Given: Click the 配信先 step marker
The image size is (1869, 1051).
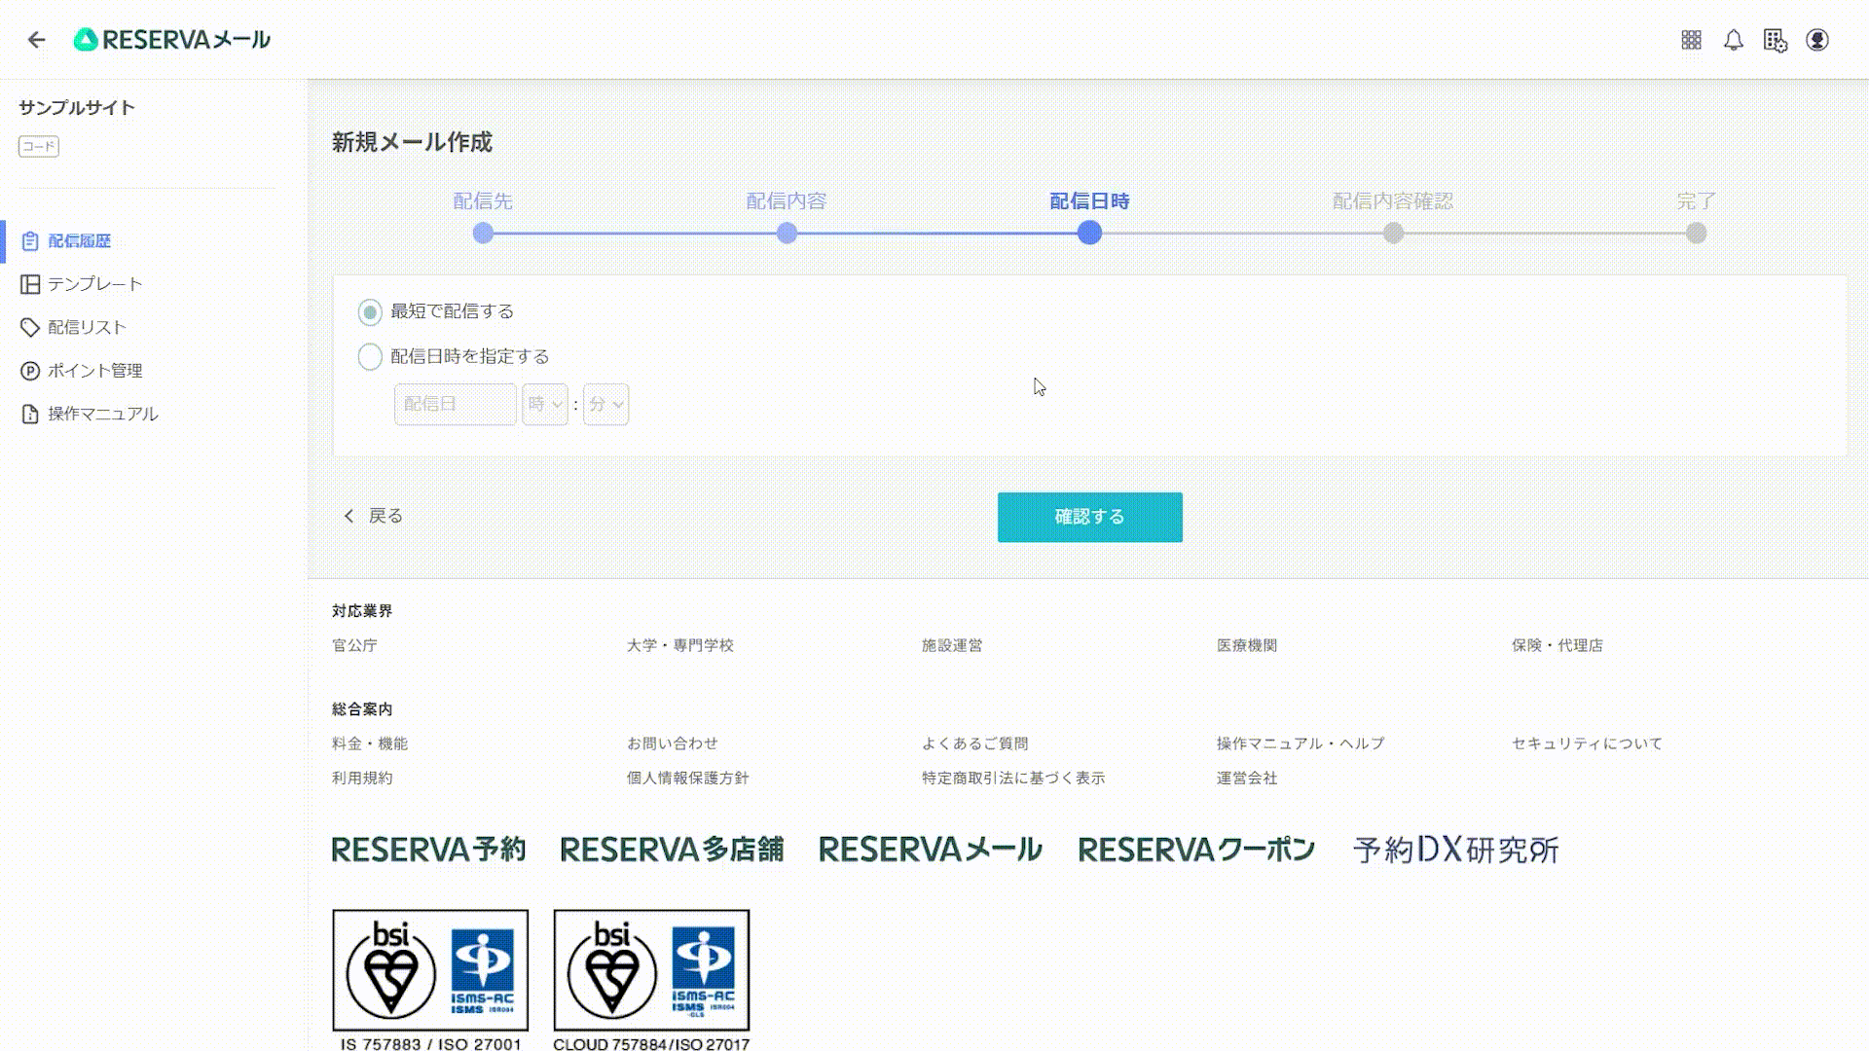Looking at the screenshot, I should [483, 234].
